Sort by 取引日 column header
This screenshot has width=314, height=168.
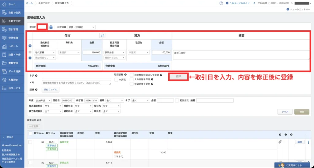(x=50, y=133)
